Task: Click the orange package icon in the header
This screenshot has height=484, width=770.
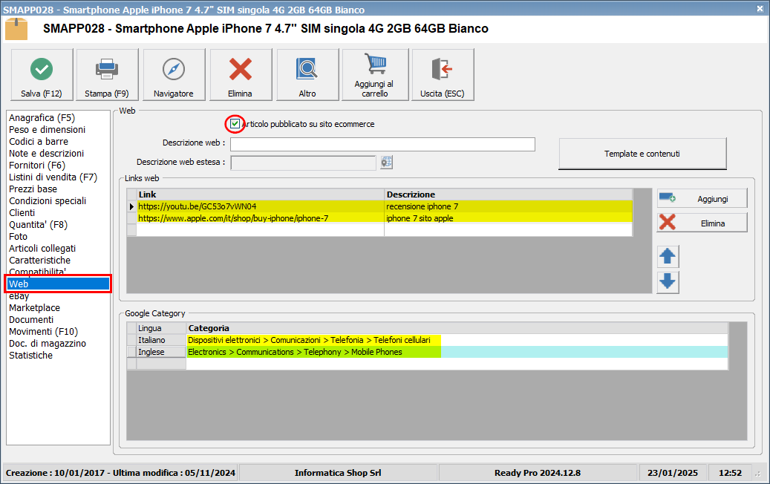Action: (16, 29)
